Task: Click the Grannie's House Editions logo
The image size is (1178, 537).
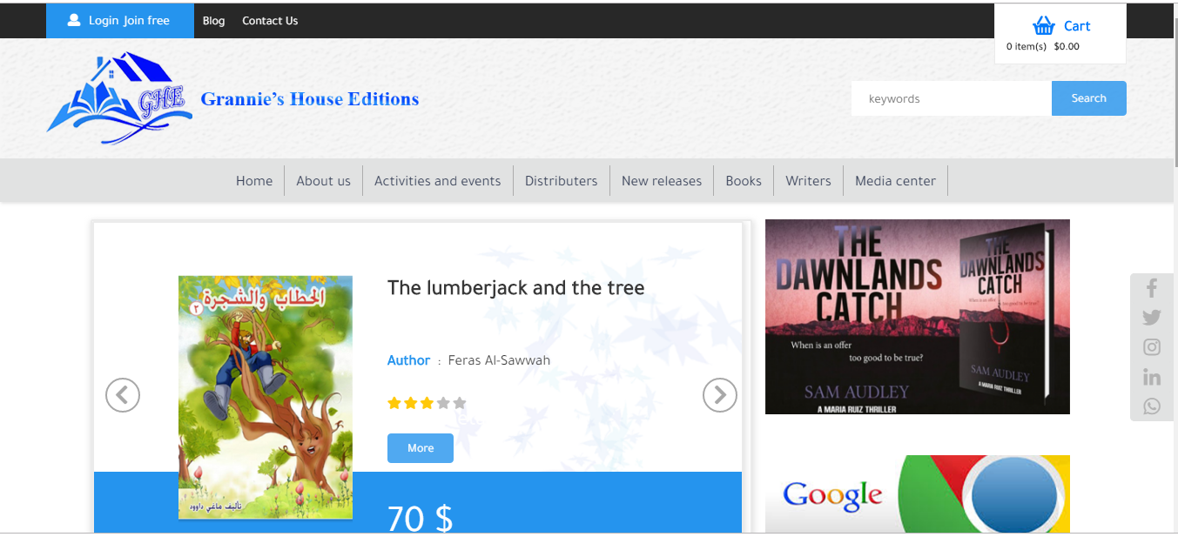Action: pos(119,97)
